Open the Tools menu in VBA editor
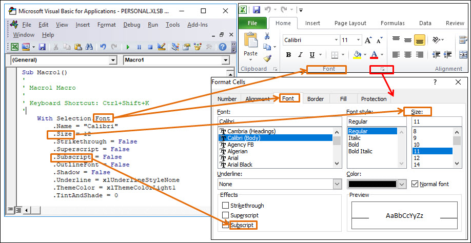Screen dimensions: 471x243 [x=173, y=25]
